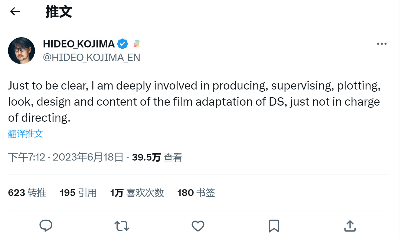Image resolution: width=404 pixels, height=238 pixels.
Task: Open the 180 书签 bookmarks count
Action: coord(196,193)
